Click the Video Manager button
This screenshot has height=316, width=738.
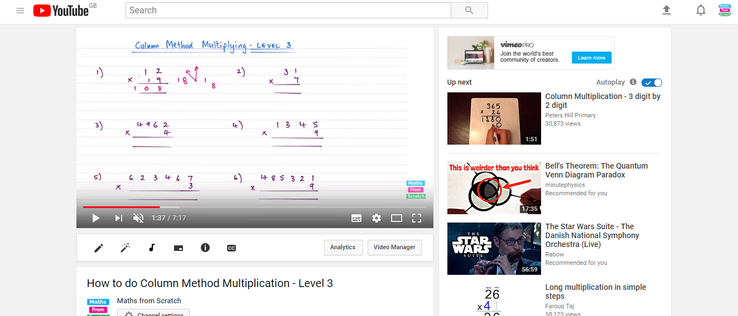click(394, 248)
